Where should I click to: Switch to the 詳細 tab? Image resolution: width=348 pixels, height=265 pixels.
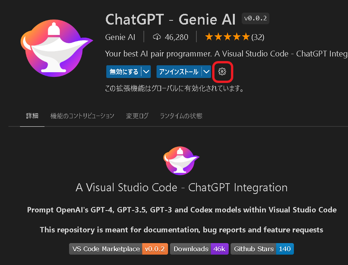click(32, 116)
